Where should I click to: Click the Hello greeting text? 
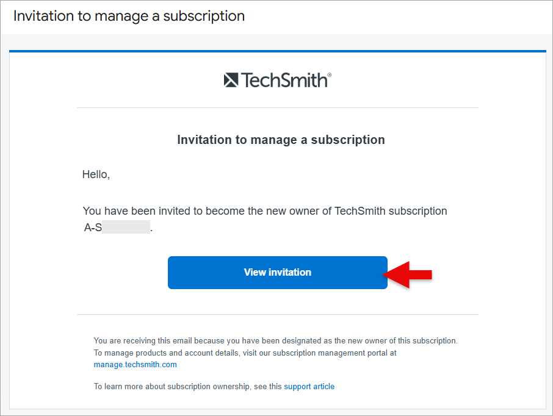pyautogui.click(x=96, y=174)
